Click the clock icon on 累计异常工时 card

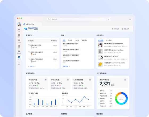click(125, 80)
